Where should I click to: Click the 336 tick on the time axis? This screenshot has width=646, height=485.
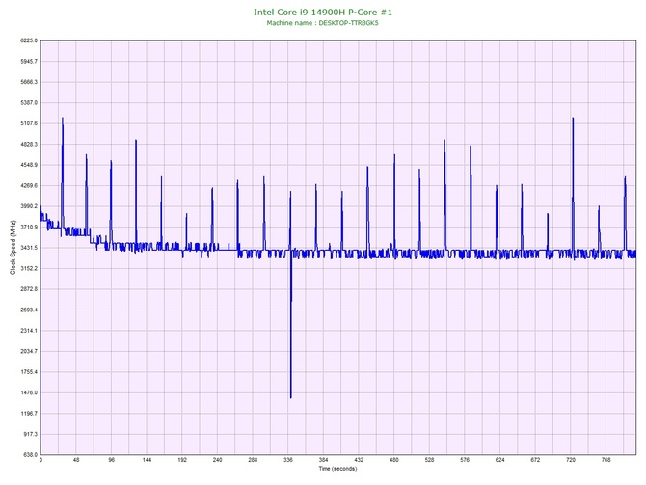288,460
